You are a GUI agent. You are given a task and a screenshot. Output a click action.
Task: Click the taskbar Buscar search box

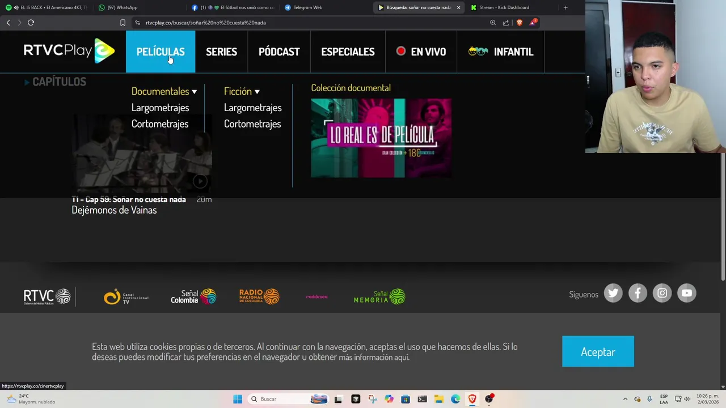[x=289, y=399]
